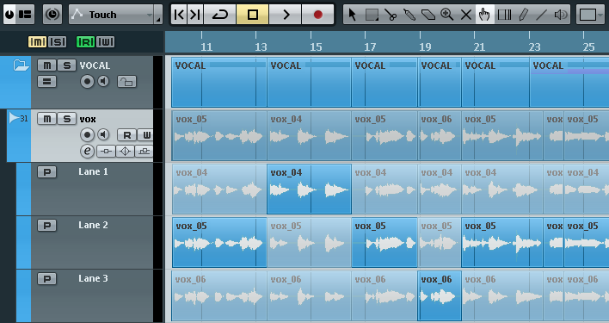Click ruler at bar 13
Viewport: 609px width, 323px height.
tap(261, 47)
